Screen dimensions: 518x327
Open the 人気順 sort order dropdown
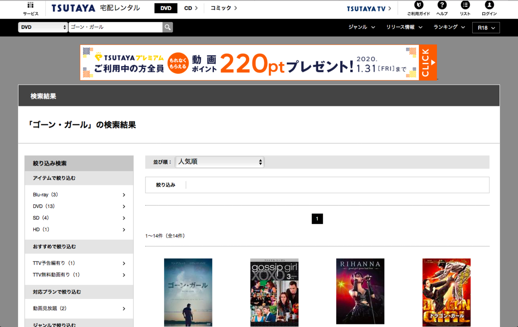click(220, 162)
